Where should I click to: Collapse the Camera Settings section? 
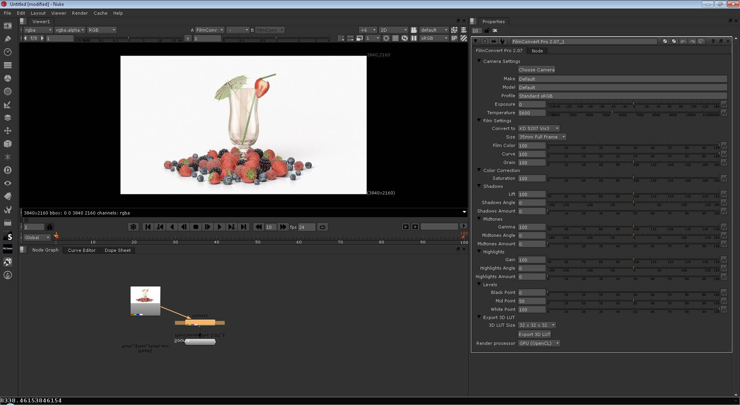[479, 61]
